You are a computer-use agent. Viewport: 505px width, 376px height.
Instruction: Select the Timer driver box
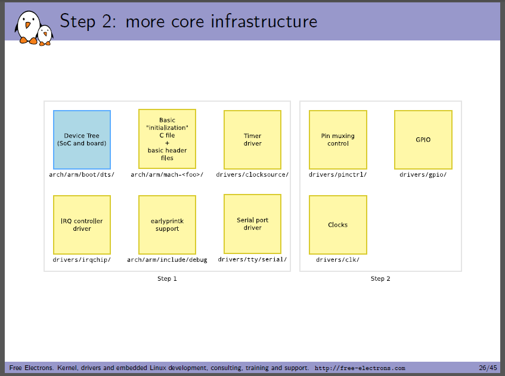(253, 140)
